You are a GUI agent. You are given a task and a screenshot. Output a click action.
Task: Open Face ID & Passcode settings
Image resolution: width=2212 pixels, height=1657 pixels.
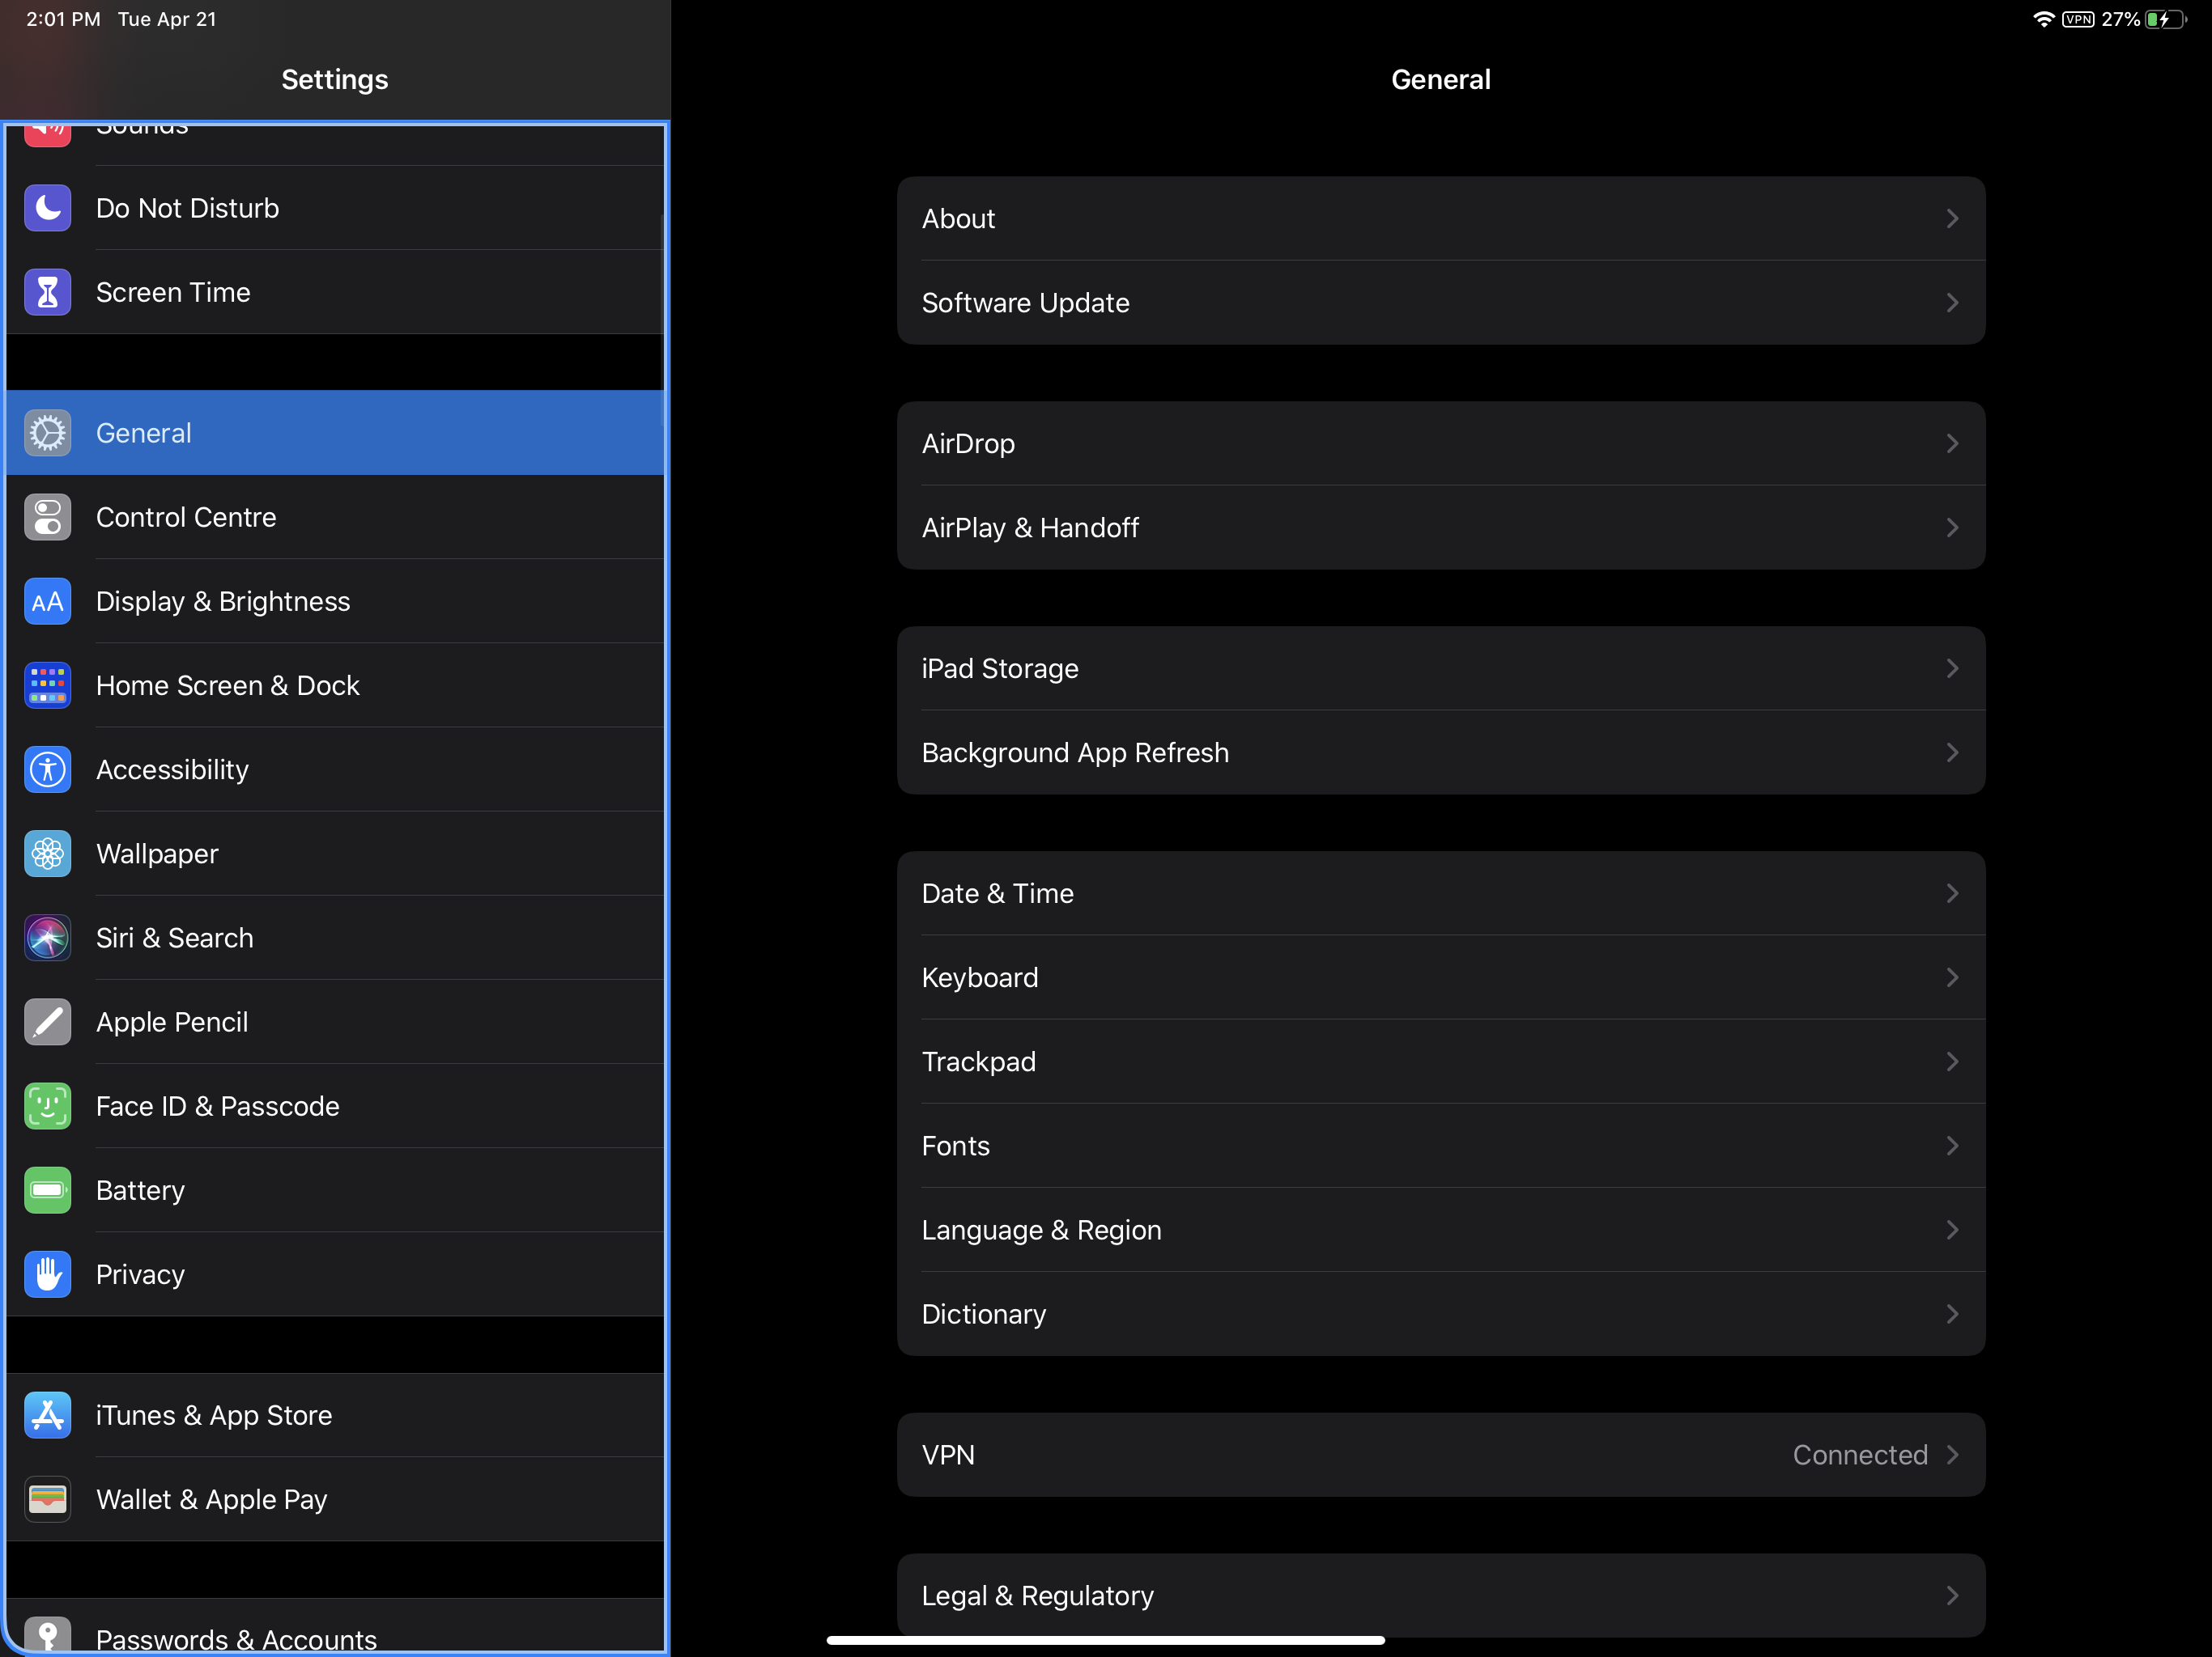[335, 1106]
